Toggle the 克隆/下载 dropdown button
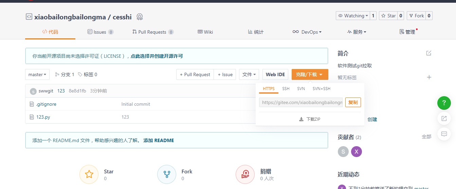Screen dimensions: 456x189 (310, 74)
